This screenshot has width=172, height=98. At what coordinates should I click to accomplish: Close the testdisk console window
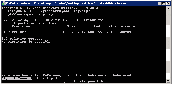coord(168,3)
